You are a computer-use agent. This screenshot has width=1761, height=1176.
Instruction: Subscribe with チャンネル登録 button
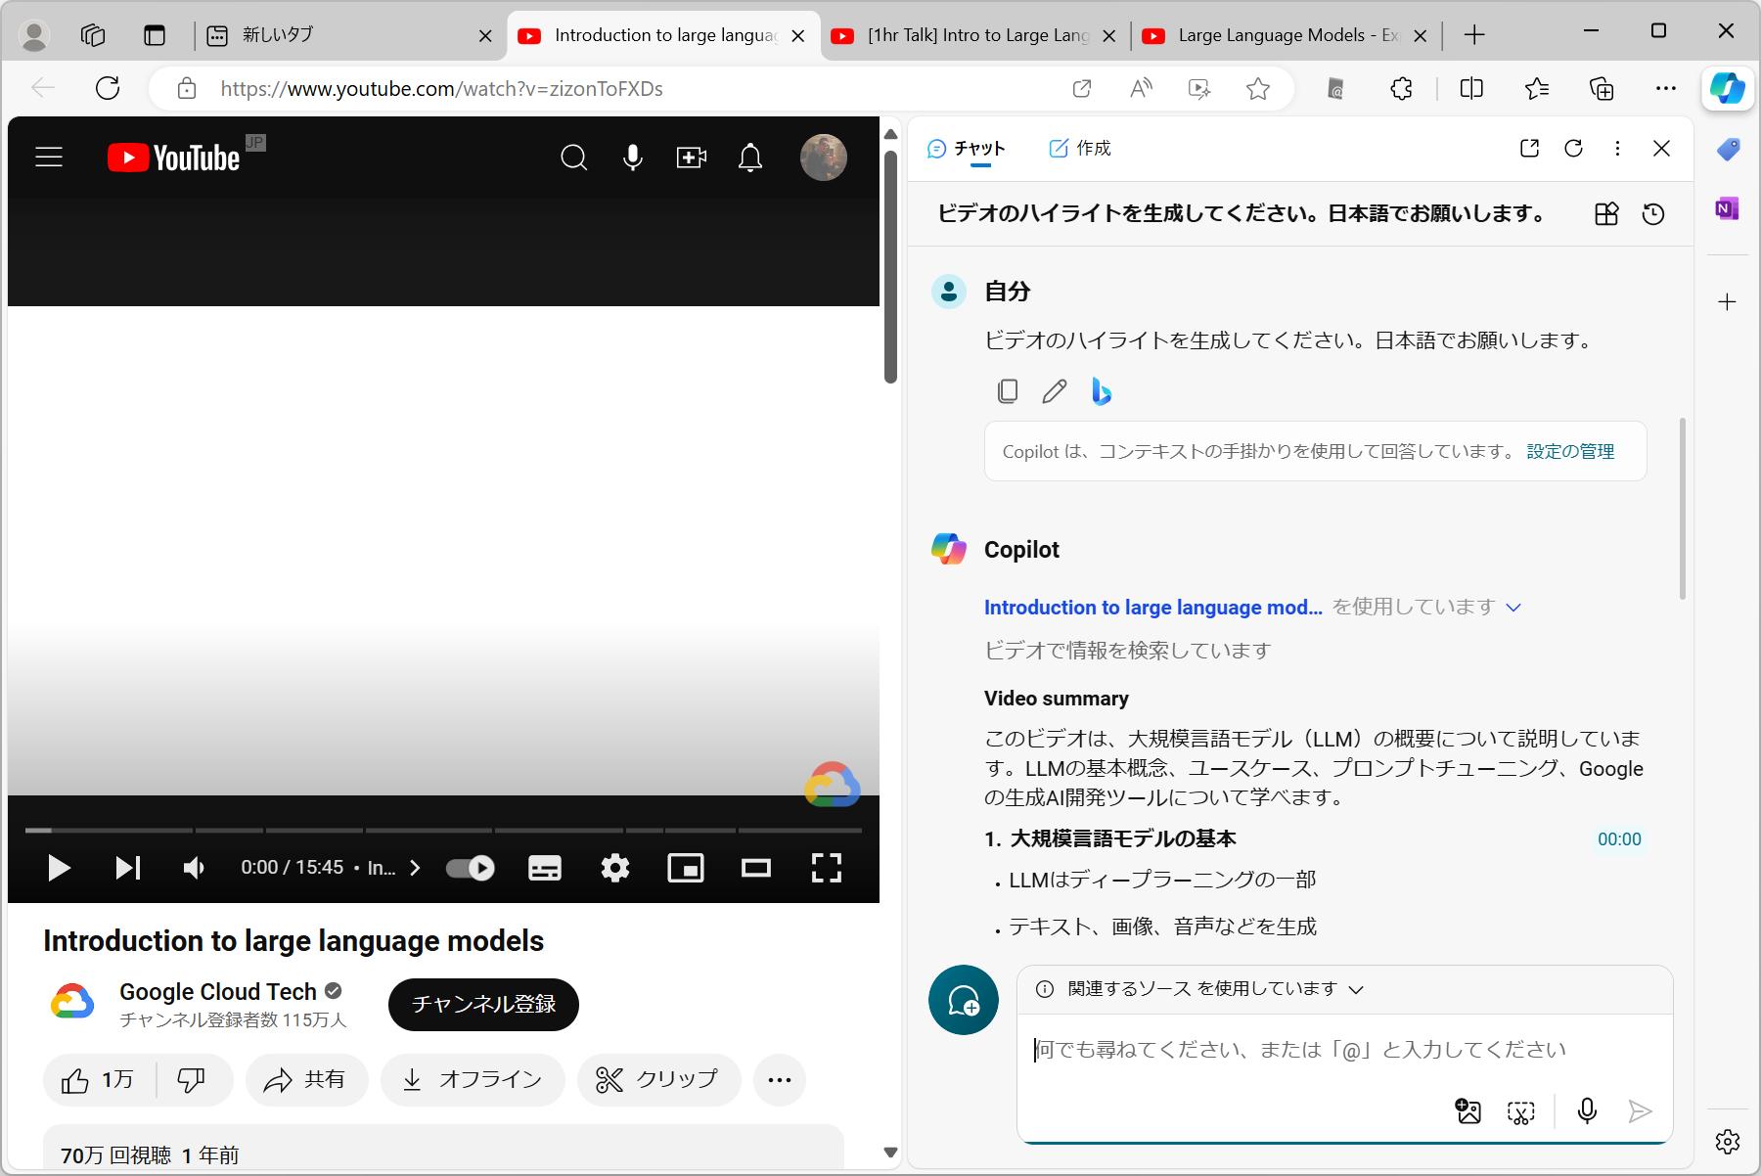coord(483,1005)
